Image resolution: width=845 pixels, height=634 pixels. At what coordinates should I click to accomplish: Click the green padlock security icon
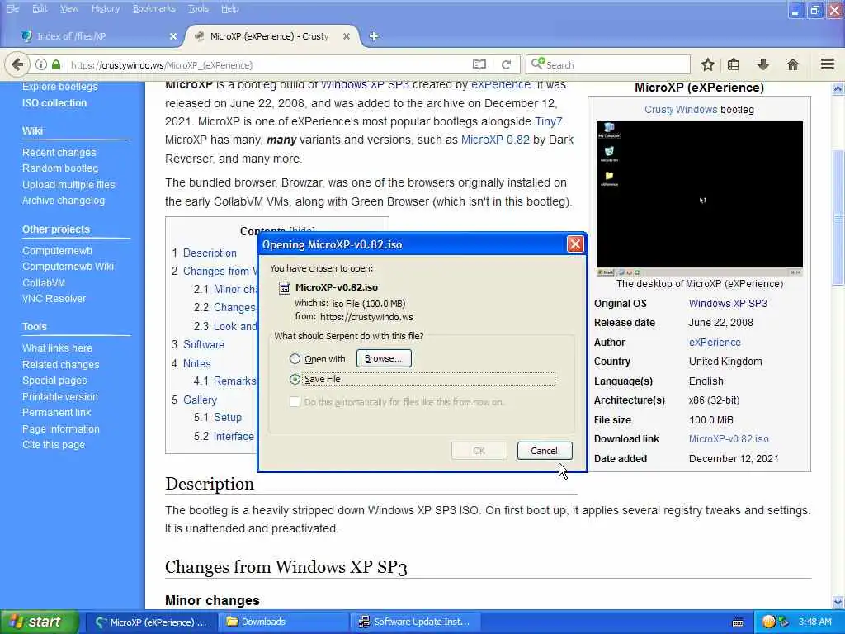click(56, 64)
